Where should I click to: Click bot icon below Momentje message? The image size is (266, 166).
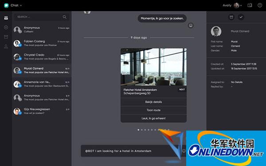[x=191, y=26]
